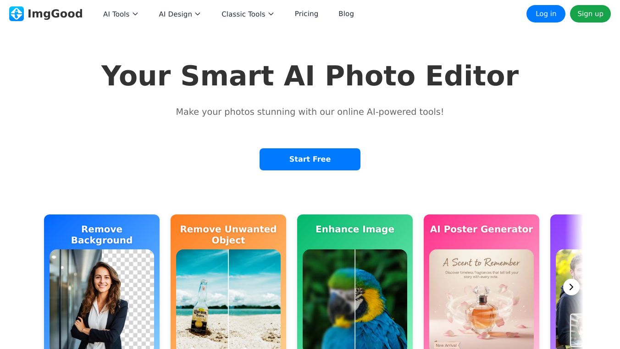The width and height of the screenshot is (620, 349).
Task: Click the ImgGood brand name text
Action: [55, 14]
